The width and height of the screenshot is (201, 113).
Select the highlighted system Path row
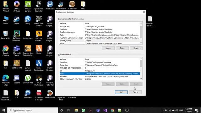100,74
